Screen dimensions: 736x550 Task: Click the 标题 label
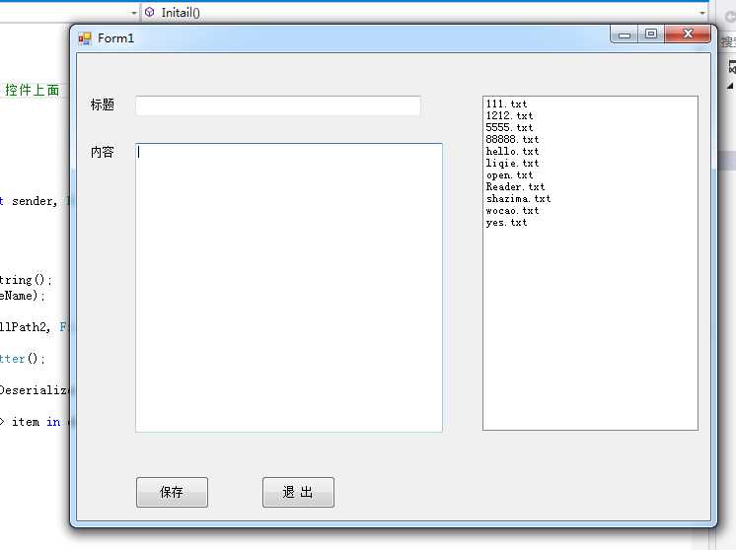[103, 104]
